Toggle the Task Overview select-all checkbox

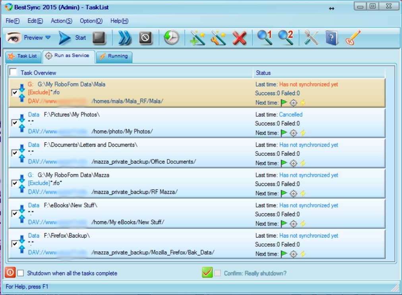pos(13,72)
